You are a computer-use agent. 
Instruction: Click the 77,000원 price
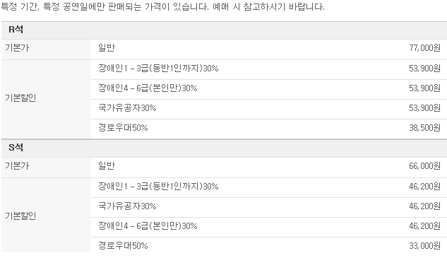coord(424,48)
